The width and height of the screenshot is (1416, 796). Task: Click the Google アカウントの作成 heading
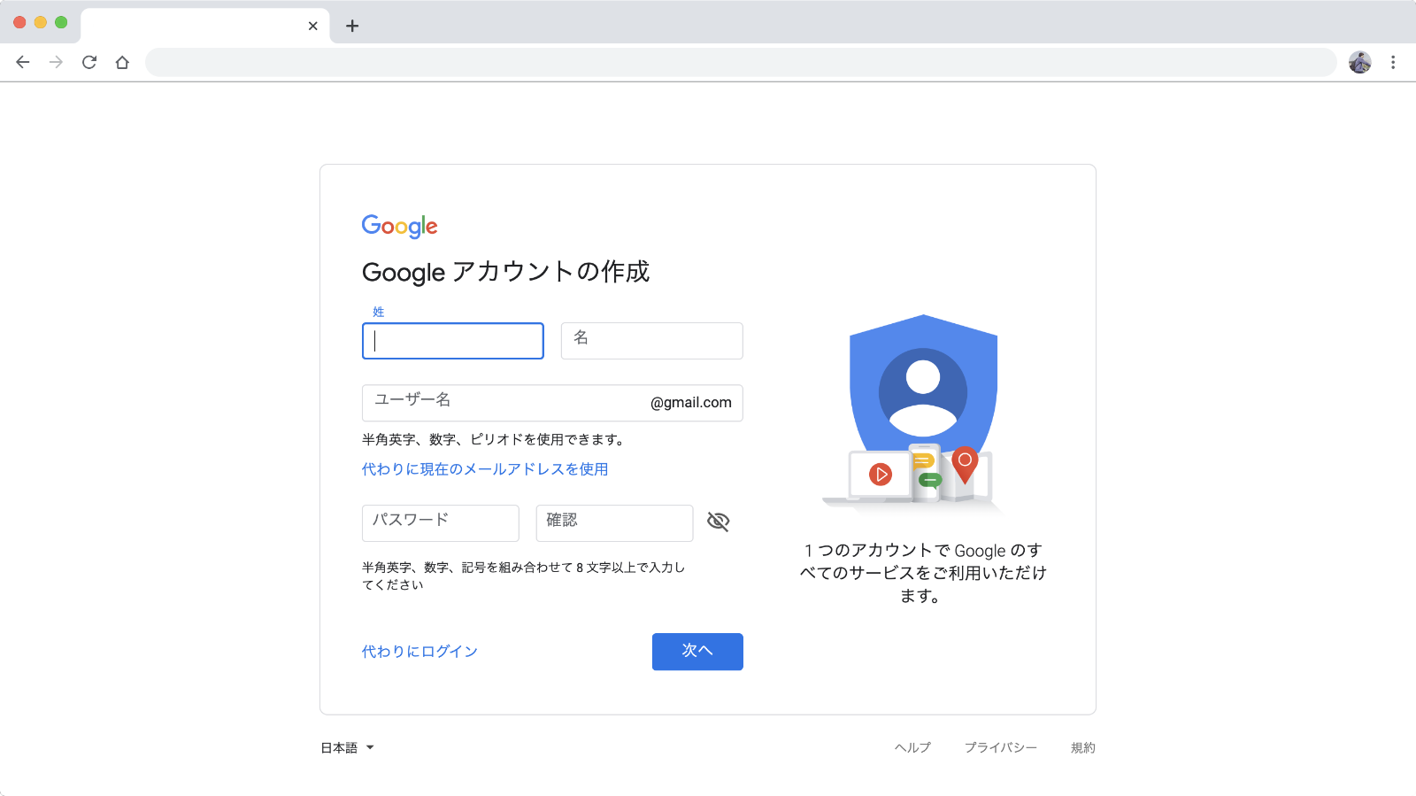click(506, 272)
